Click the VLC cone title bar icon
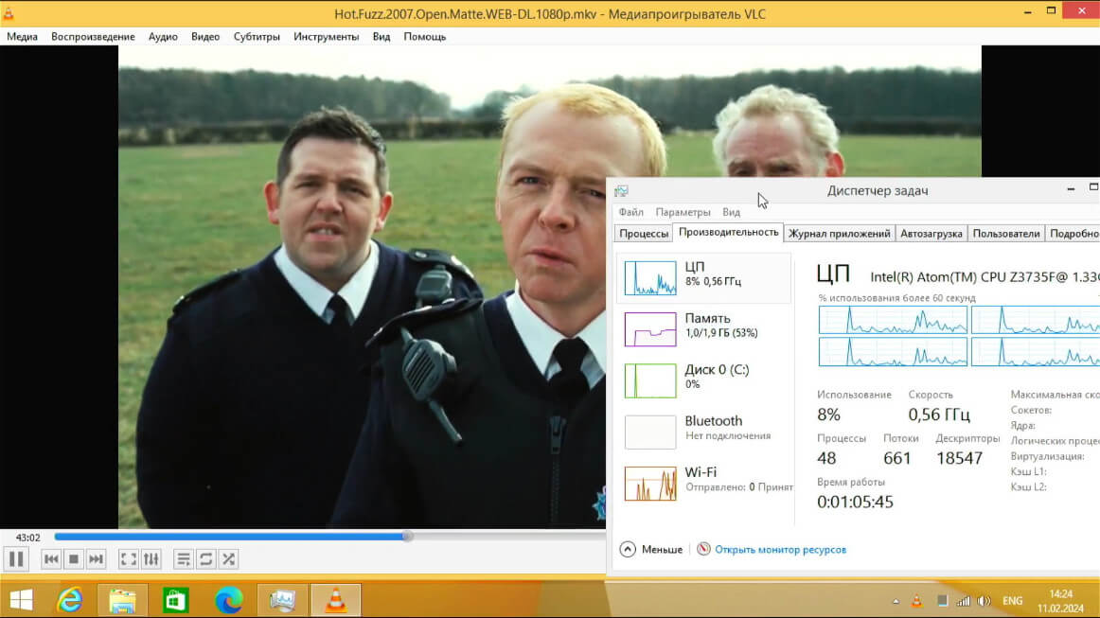 [x=9, y=13]
